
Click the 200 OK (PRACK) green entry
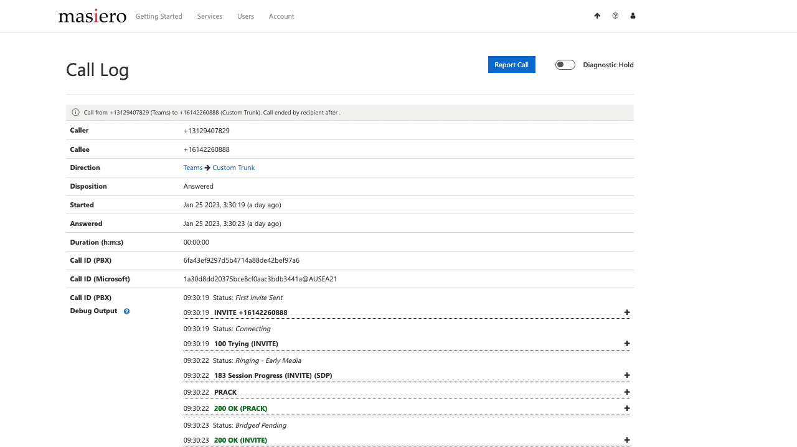pyautogui.click(x=240, y=408)
